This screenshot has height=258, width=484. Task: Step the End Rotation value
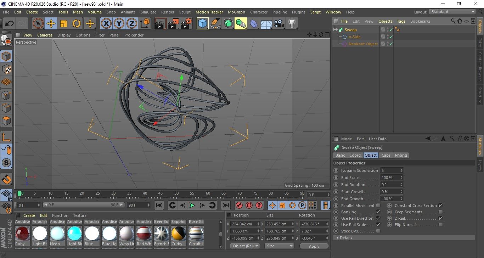tap(401, 185)
